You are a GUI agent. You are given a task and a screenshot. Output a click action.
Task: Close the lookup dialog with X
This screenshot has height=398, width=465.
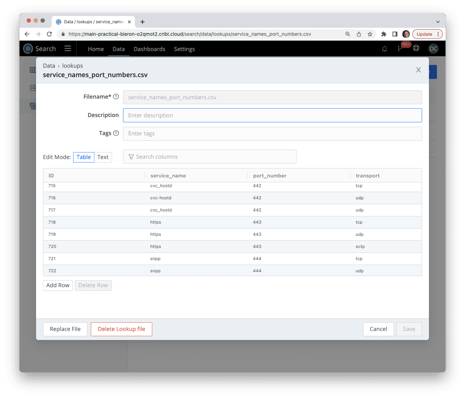[x=418, y=70]
